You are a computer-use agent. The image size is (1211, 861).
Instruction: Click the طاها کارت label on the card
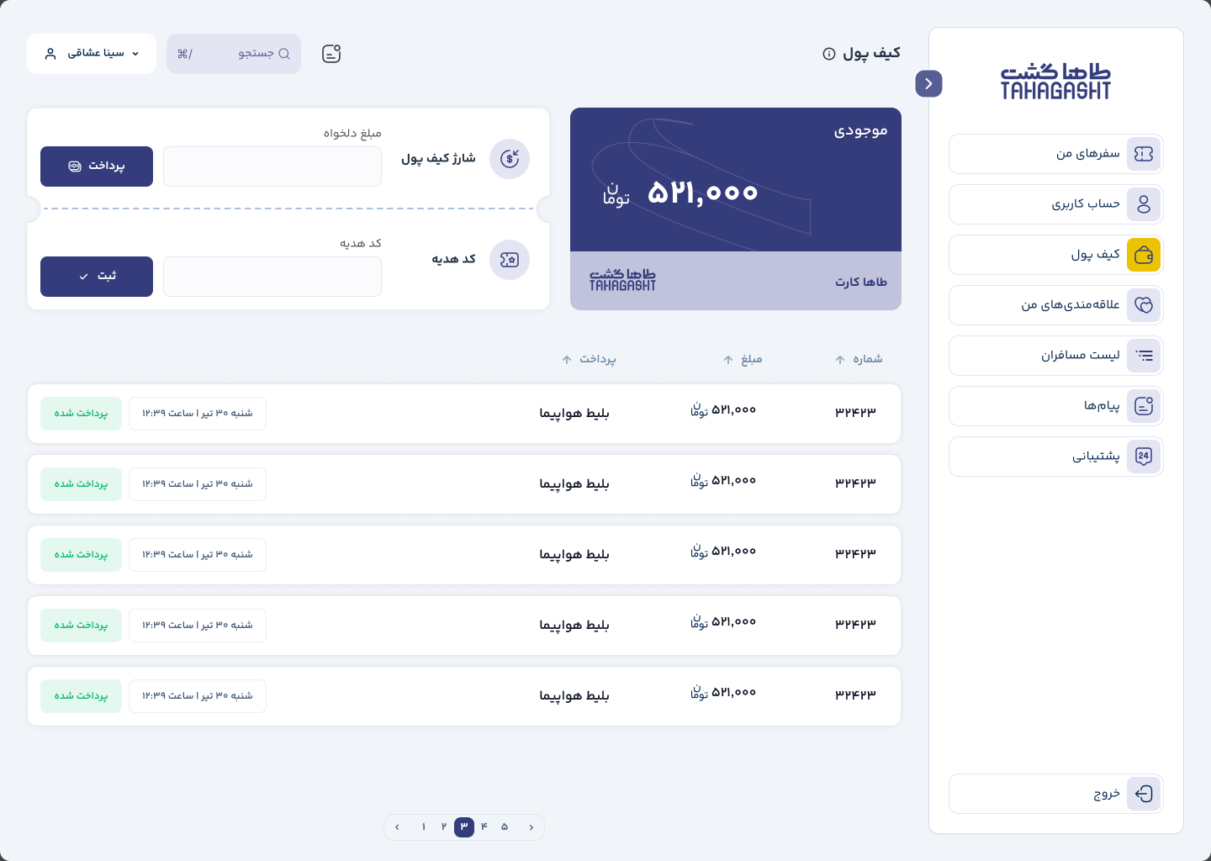861,282
